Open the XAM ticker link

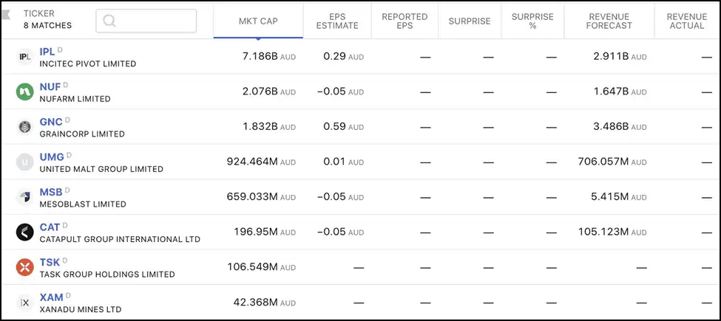[52, 297]
